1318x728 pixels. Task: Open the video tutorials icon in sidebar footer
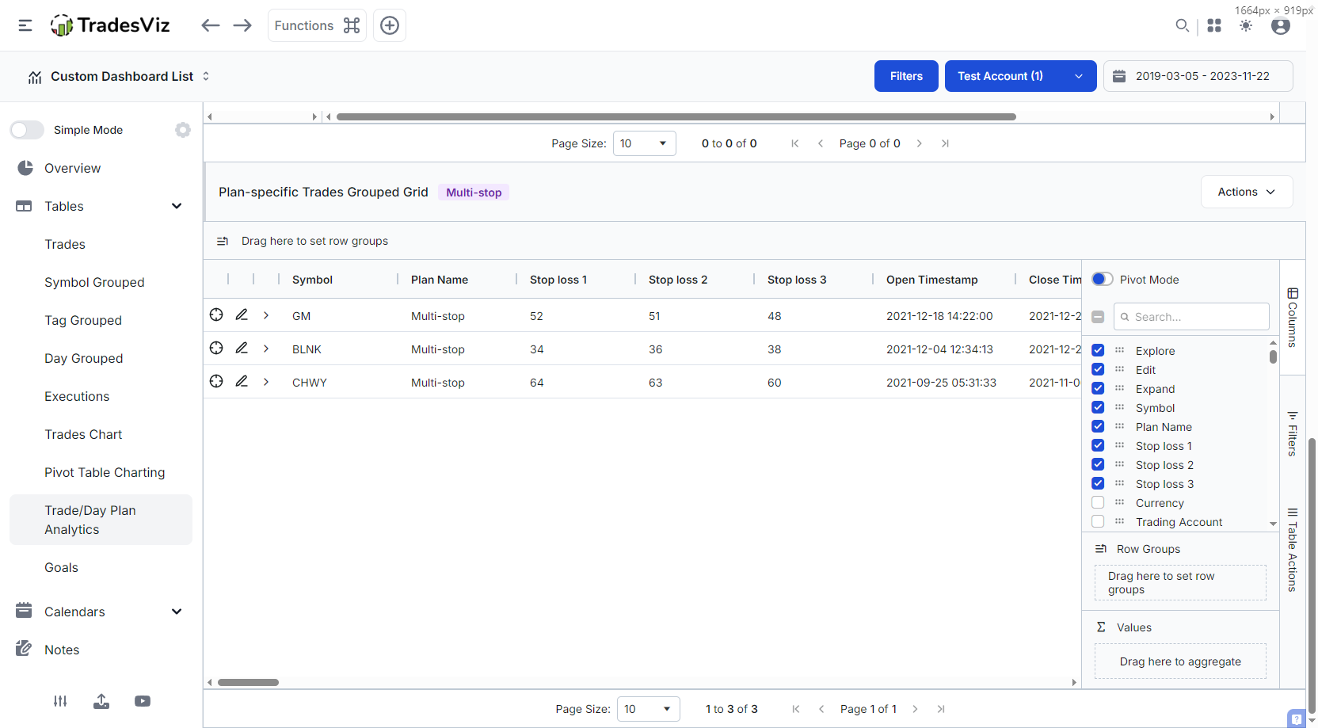click(x=143, y=701)
